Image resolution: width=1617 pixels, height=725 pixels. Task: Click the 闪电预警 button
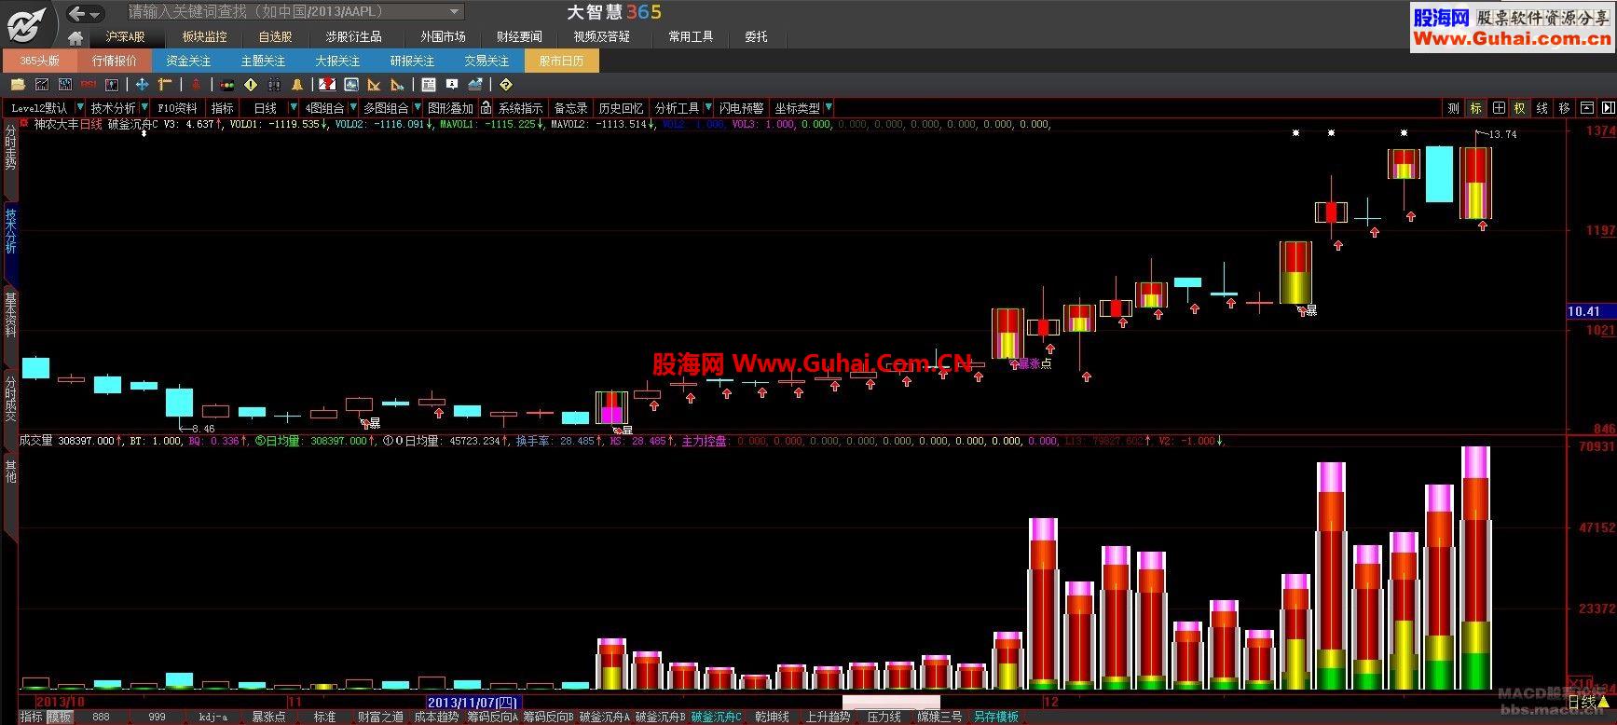741,108
